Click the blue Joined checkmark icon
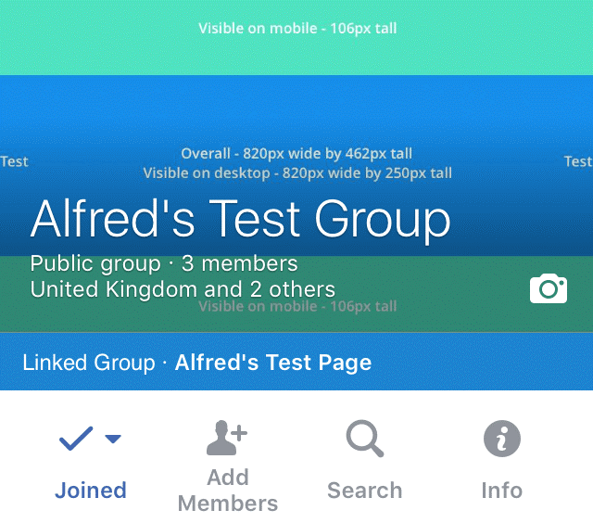 click(x=76, y=439)
